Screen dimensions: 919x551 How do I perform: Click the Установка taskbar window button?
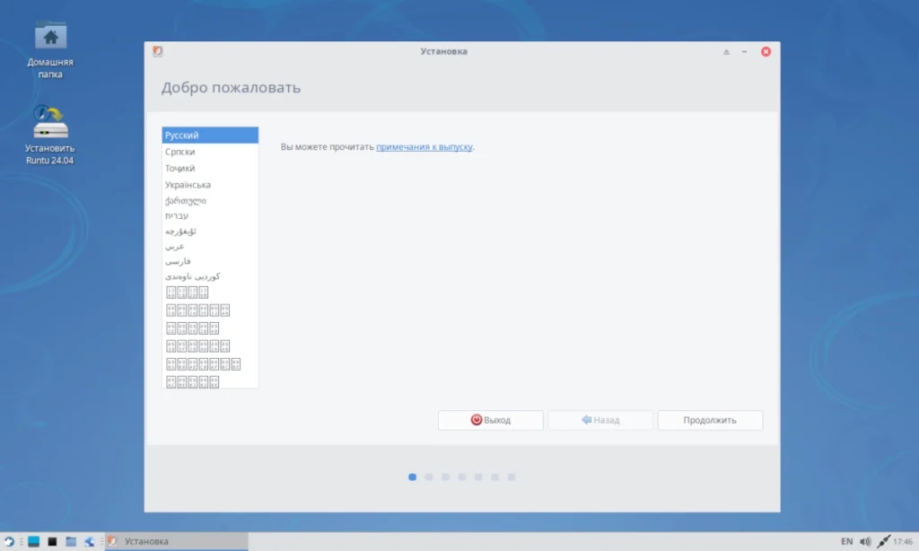pos(177,542)
